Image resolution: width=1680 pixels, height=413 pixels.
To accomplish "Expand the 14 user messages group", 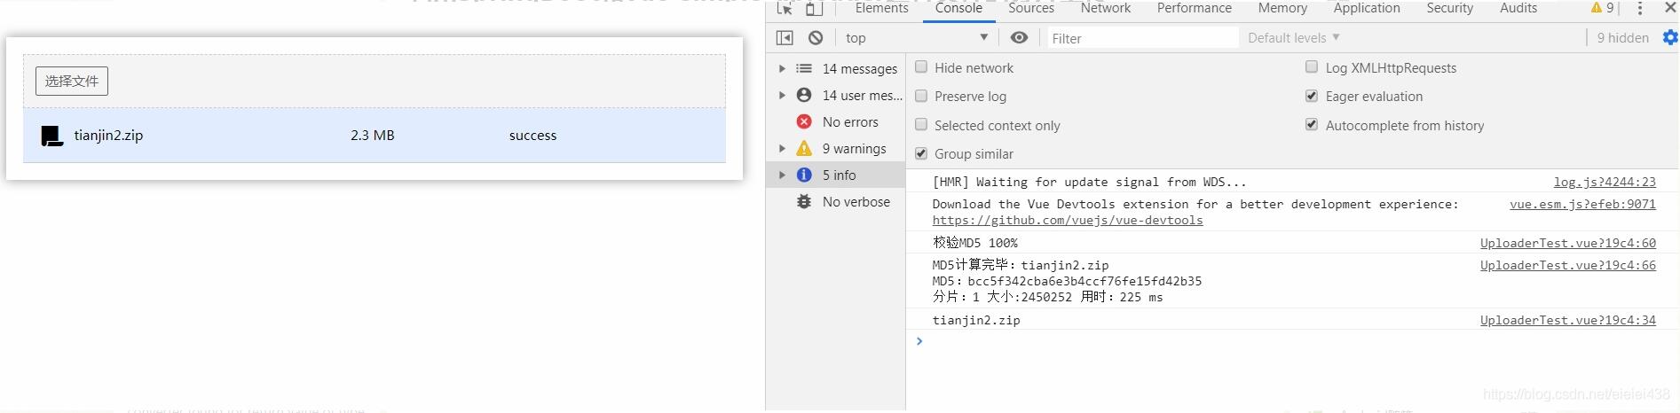I will [x=782, y=95].
